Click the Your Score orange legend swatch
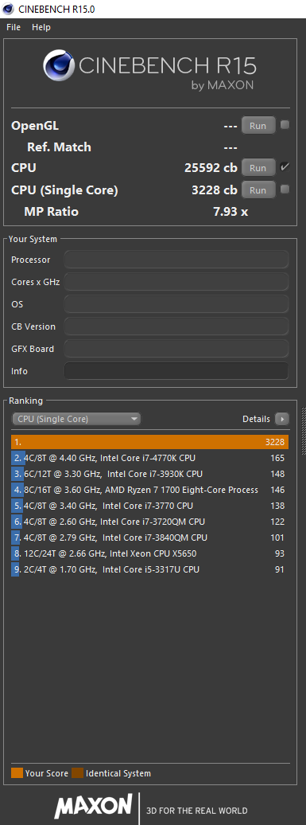306x825 pixels. point(17,773)
